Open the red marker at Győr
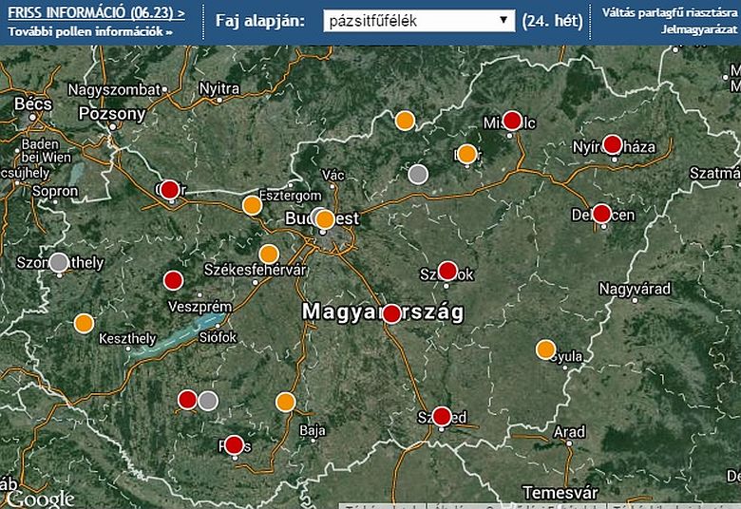 [169, 190]
